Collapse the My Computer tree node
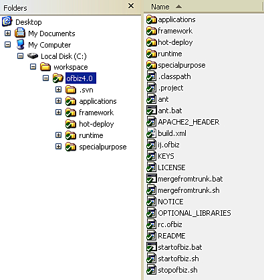The image size is (264, 280). (8, 45)
